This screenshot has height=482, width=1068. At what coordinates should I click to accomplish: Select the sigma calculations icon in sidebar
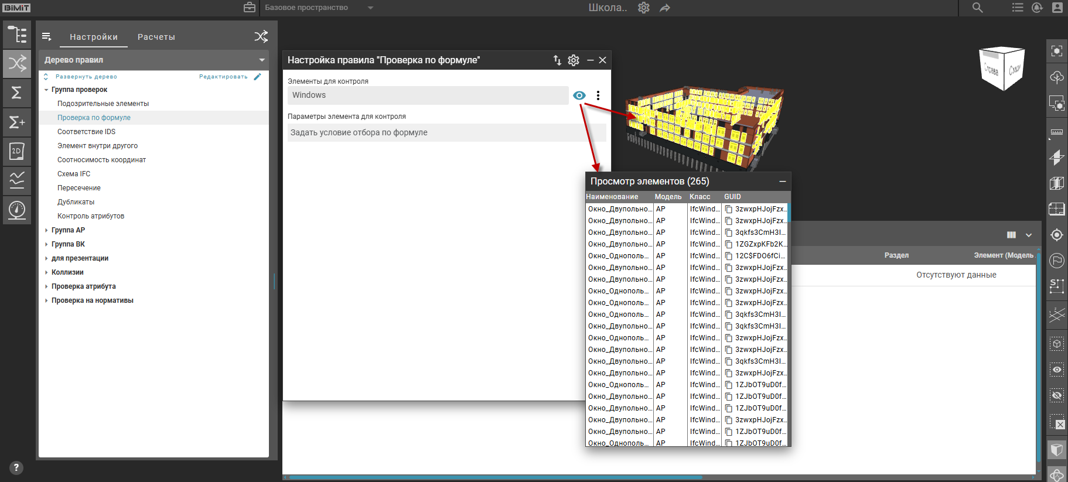[17, 93]
